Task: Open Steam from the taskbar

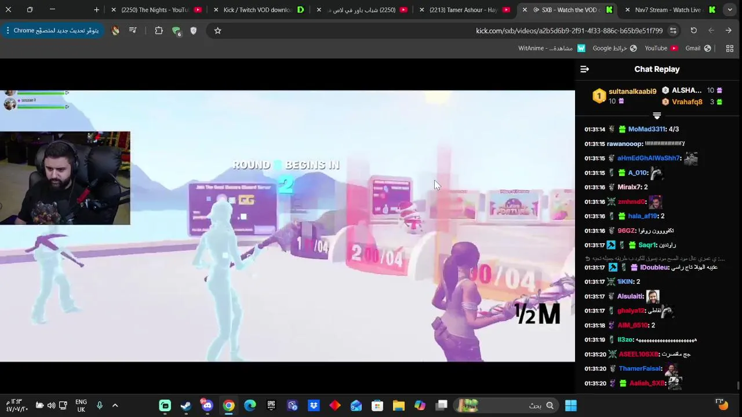Action: pos(186,405)
